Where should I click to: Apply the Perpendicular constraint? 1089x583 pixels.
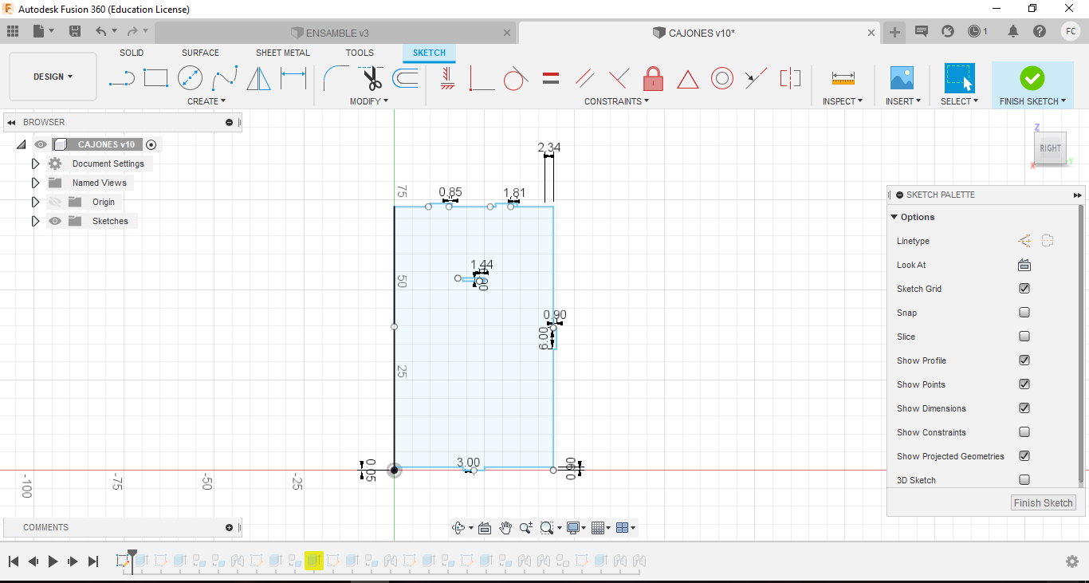coord(619,78)
